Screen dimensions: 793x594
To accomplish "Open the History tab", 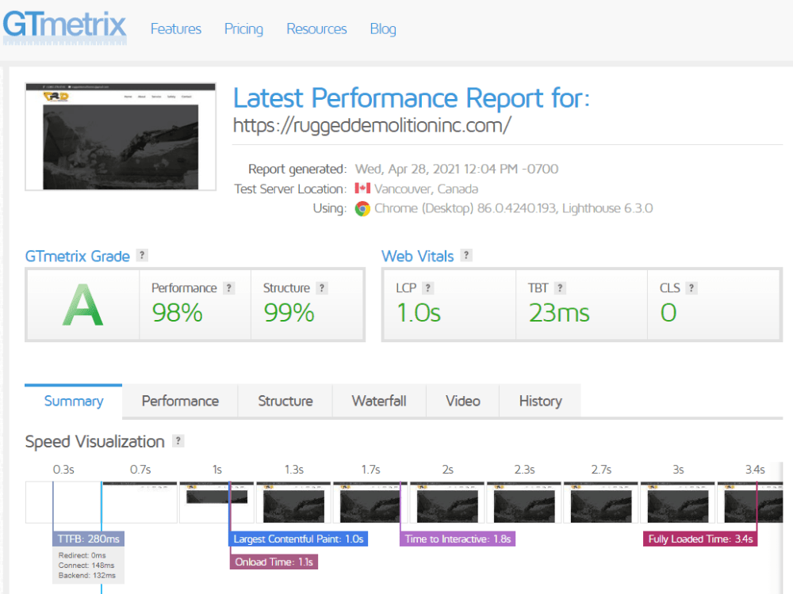I will (540, 401).
